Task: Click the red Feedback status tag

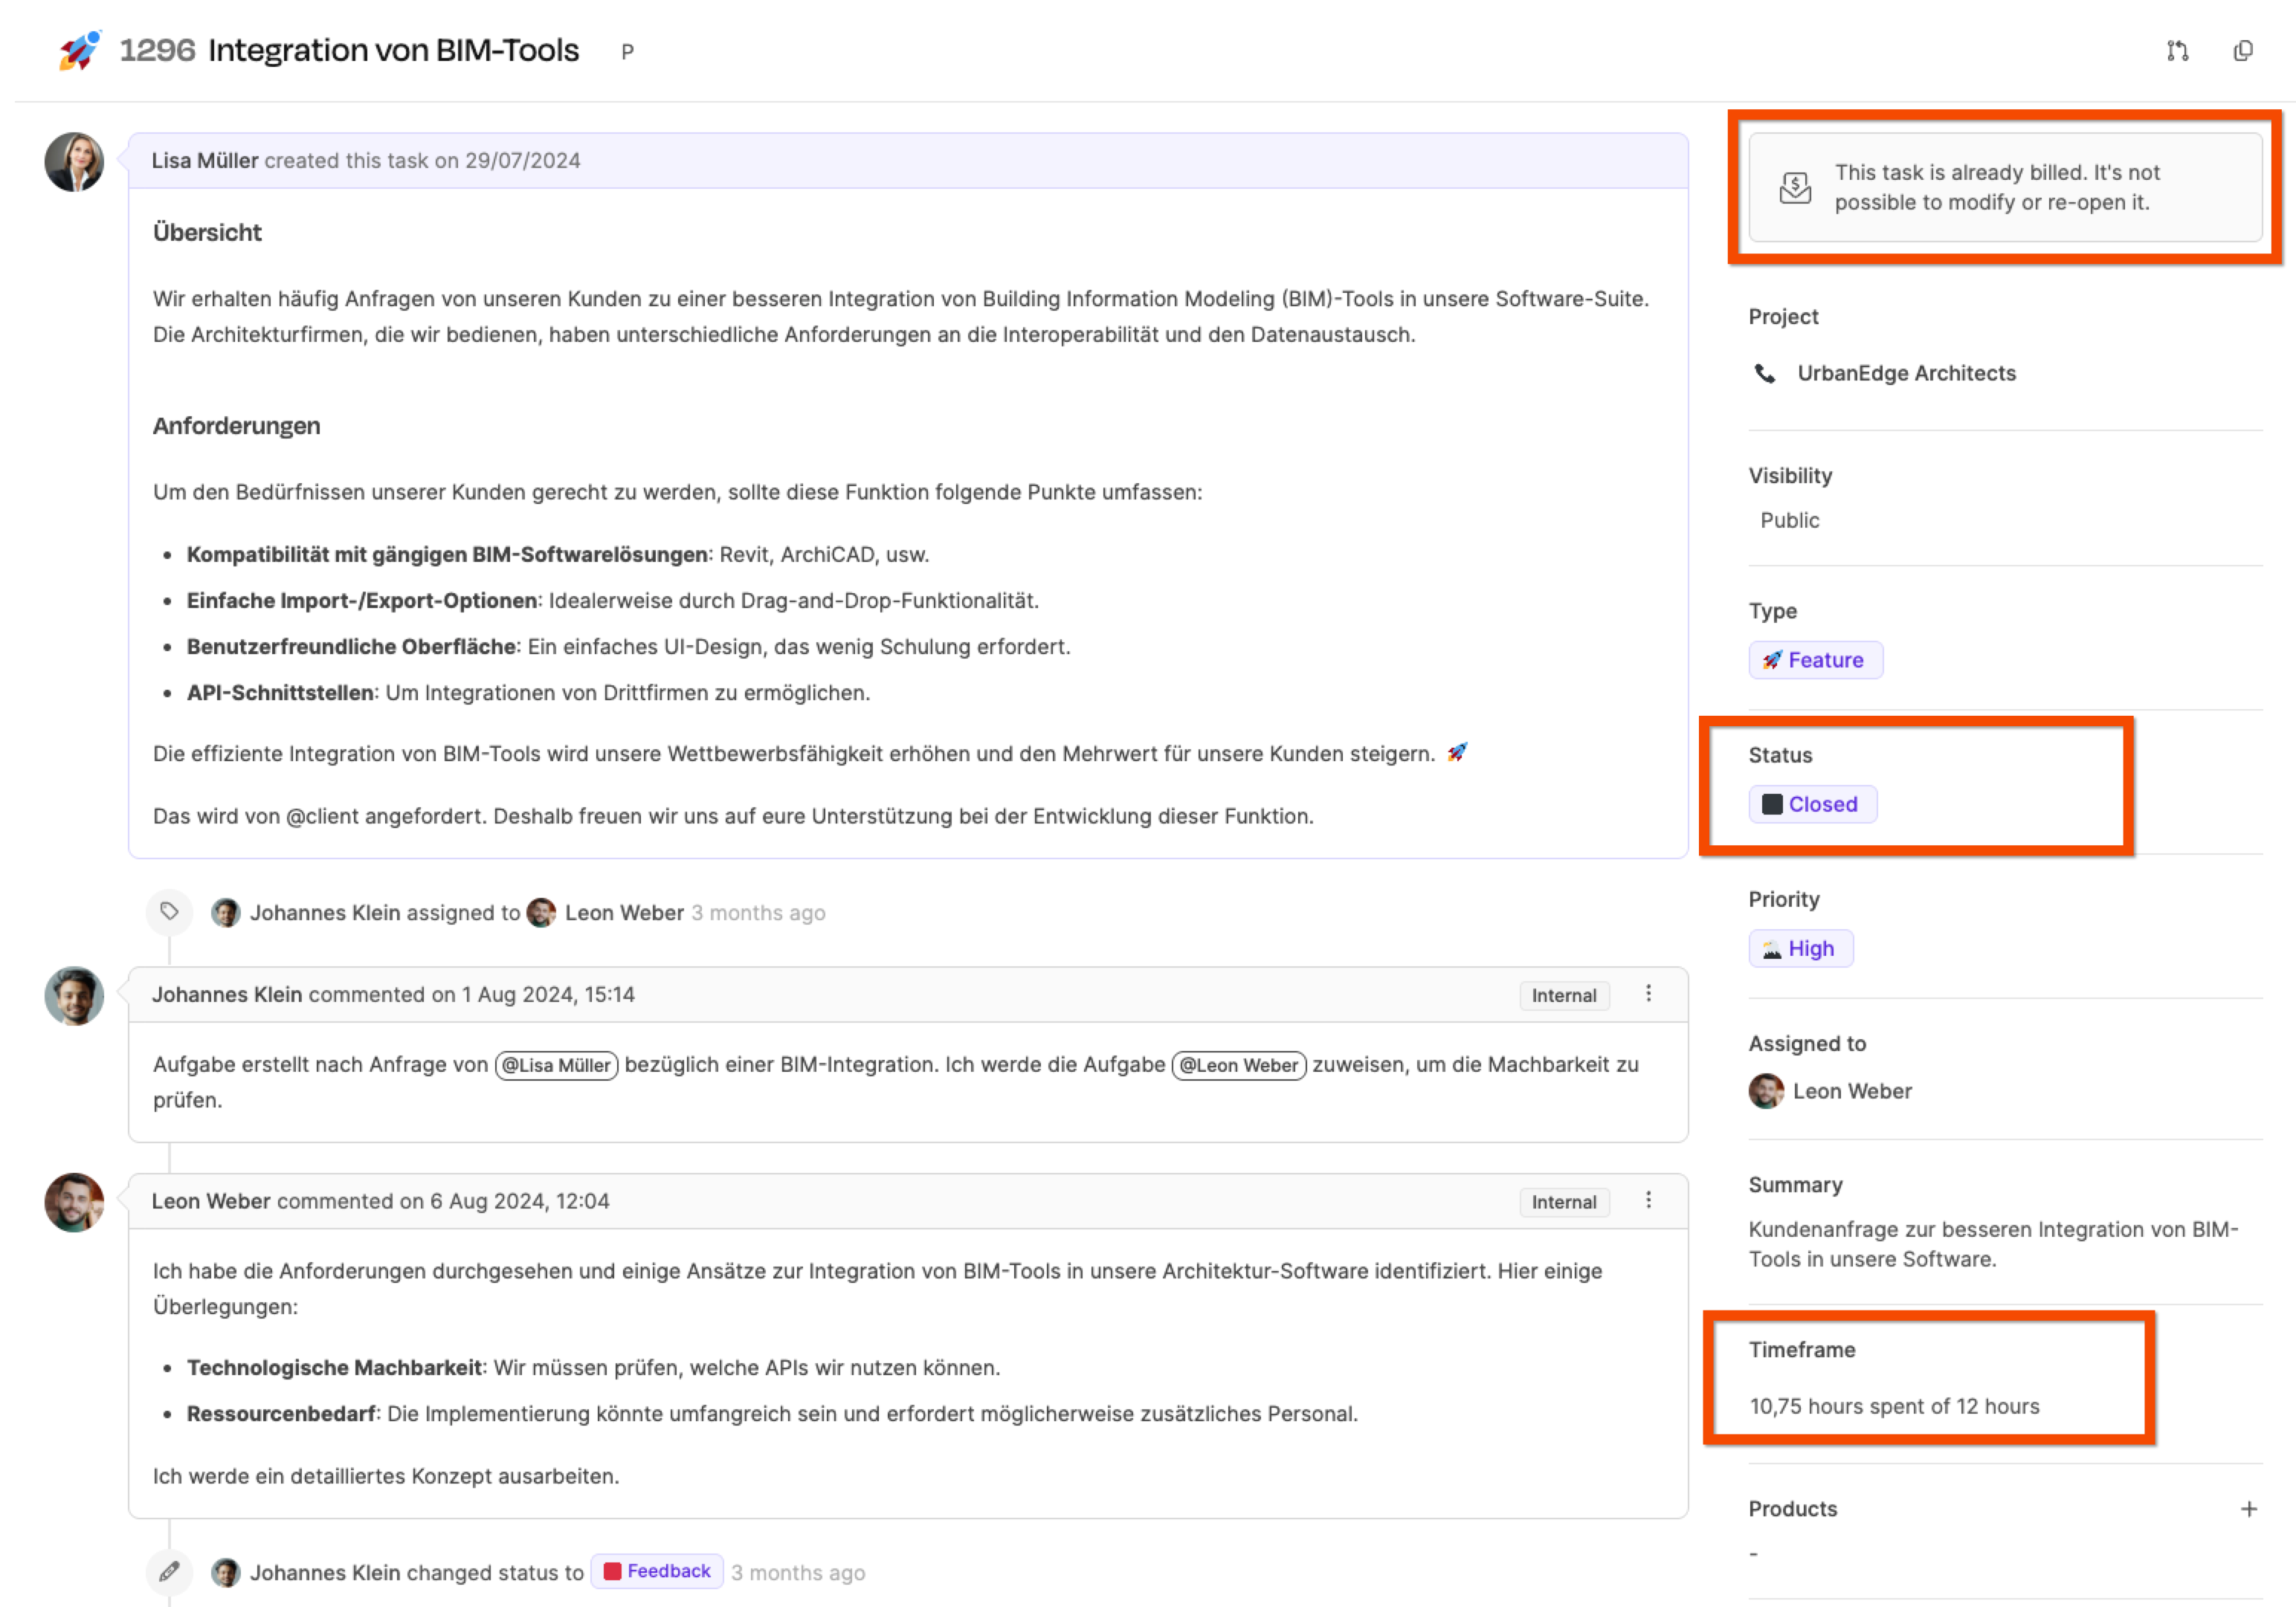Action: pyautogui.click(x=657, y=1571)
